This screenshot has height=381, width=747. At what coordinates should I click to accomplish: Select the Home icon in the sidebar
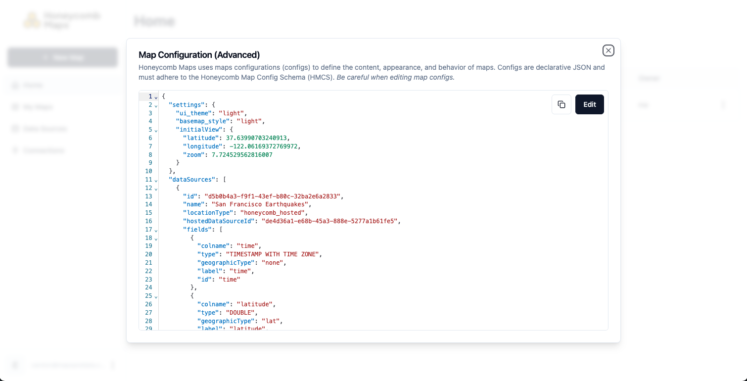pyautogui.click(x=15, y=85)
